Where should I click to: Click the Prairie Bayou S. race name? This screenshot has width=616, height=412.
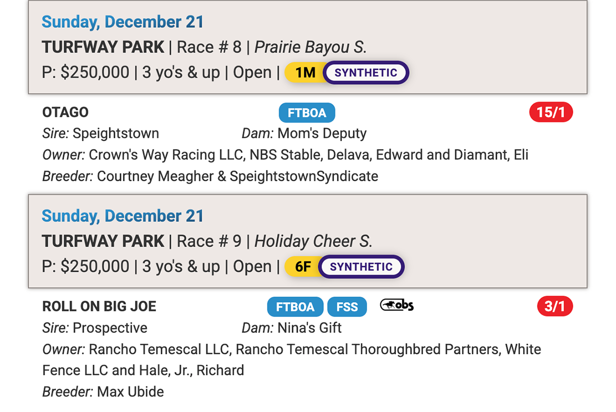[x=311, y=47]
